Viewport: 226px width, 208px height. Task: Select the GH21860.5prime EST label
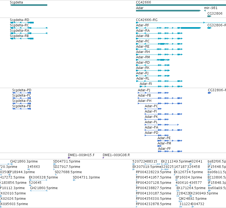(x=44, y=188)
